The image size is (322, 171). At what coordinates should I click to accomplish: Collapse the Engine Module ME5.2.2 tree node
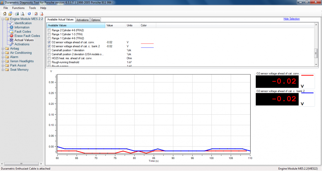point(3,19)
